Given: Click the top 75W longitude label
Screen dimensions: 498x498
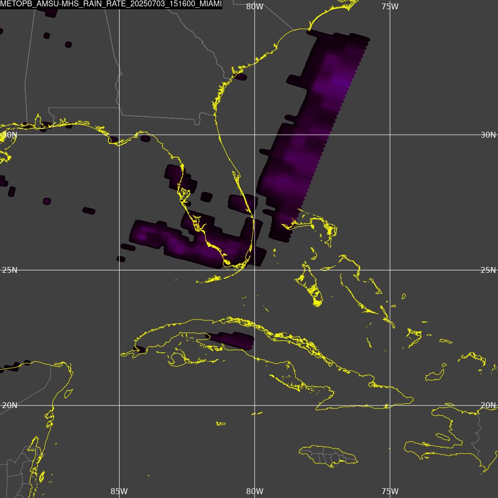Looking at the screenshot, I should click(x=390, y=6).
